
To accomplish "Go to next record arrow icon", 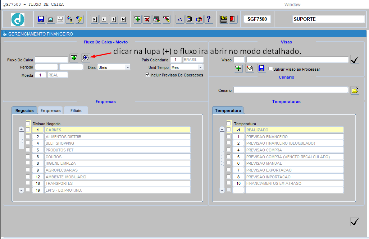I will pyautogui.click(x=114, y=19).
